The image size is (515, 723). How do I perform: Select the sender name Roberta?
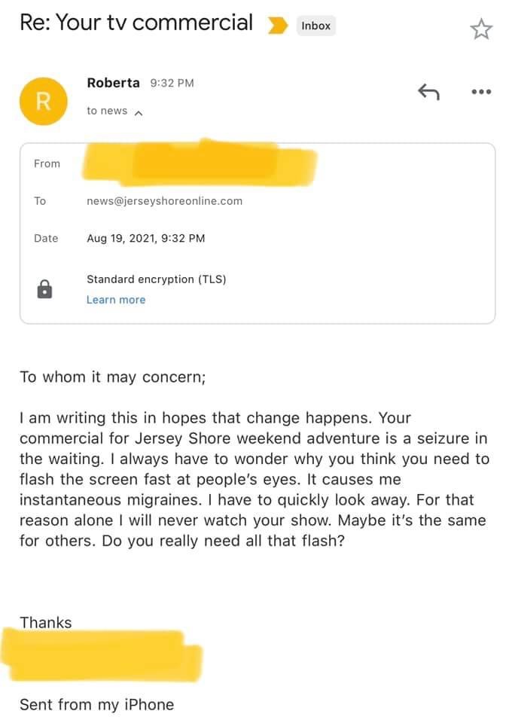tap(113, 83)
